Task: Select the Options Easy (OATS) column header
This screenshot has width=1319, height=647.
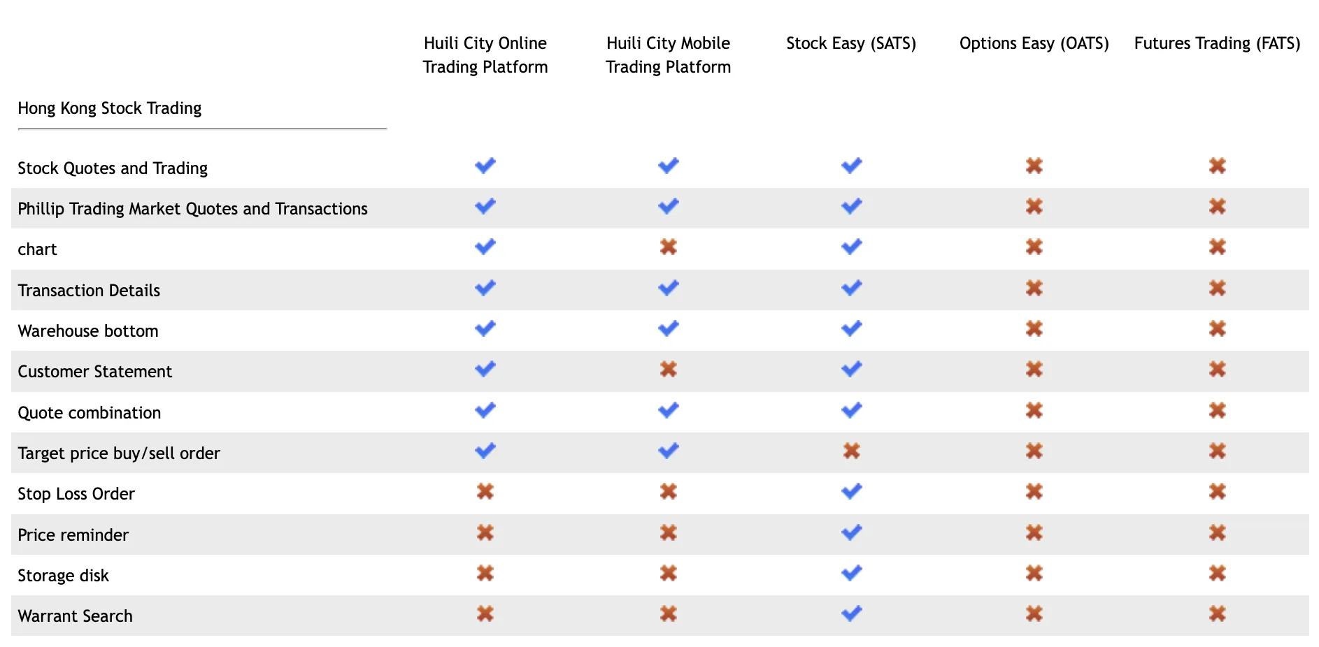Action: (x=1034, y=43)
